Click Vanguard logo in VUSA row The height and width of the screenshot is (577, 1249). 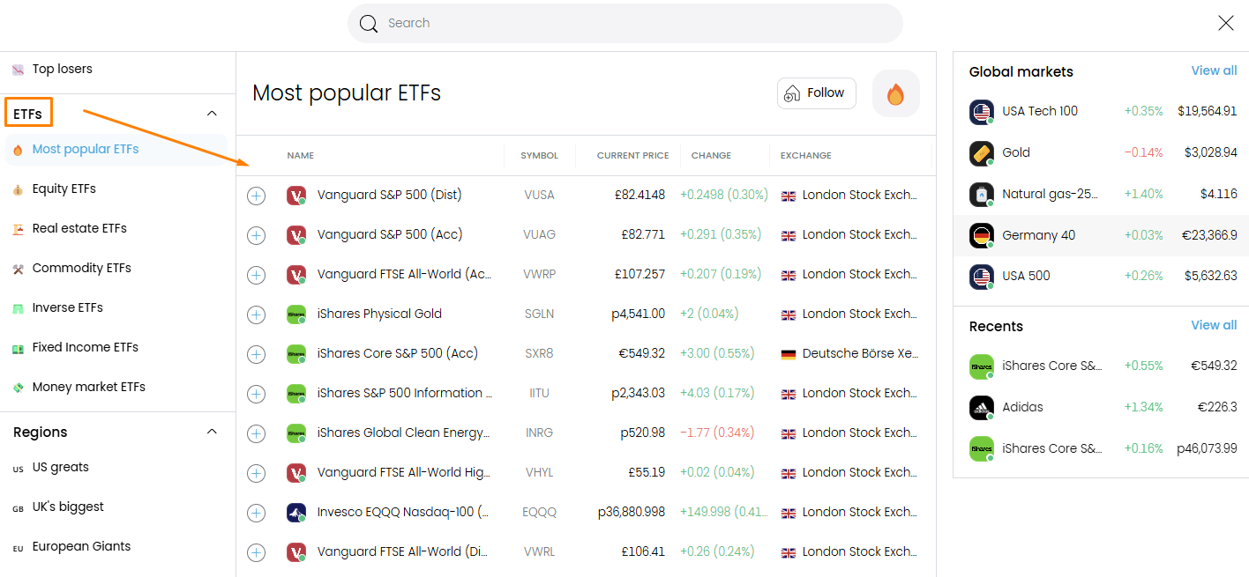(x=295, y=196)
